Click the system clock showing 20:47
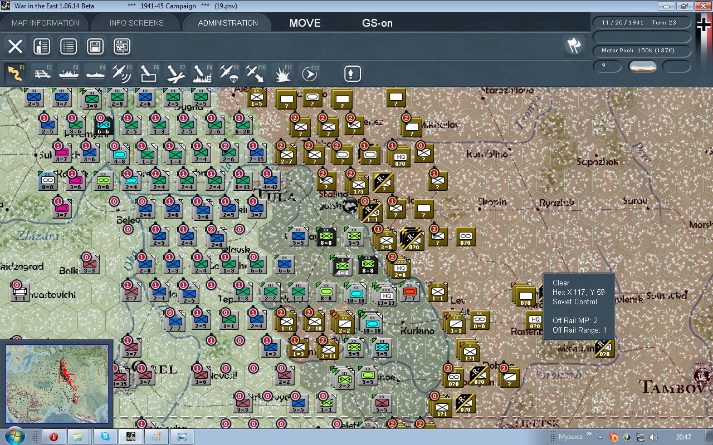Screen dimensions: 713x445 pos(683,437)
